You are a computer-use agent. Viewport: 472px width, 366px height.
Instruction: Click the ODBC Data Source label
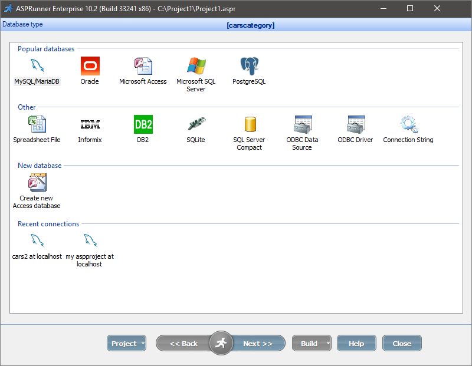click(302, 143)
